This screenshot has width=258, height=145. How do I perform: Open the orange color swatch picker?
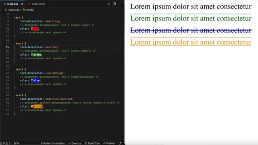(32, 106)
